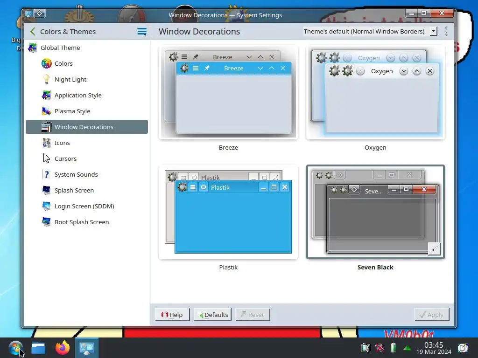Toggle the on-all-desktops titlebar button
This screenshot has width=478, height=358.
pos(39,14)
